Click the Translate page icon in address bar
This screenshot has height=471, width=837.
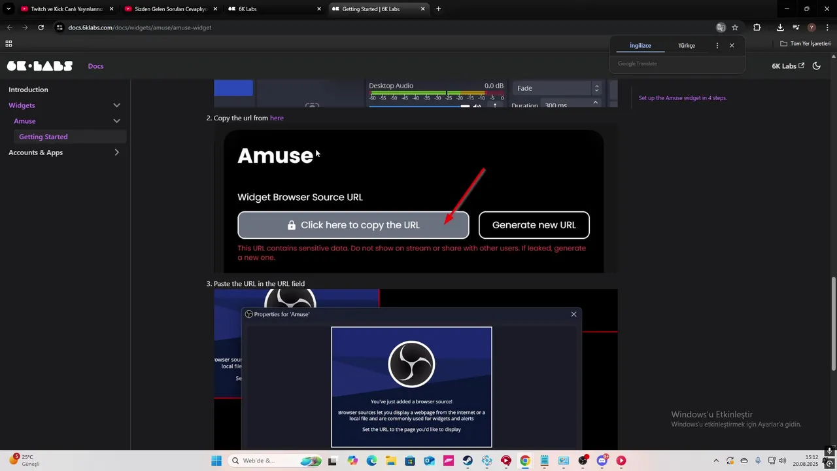721,27
